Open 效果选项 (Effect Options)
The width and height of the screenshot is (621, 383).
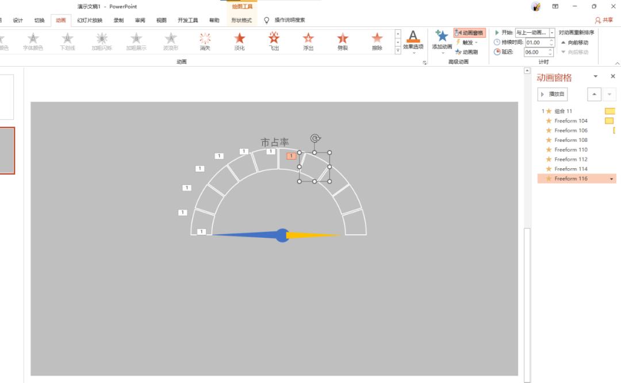coord(413,41)
